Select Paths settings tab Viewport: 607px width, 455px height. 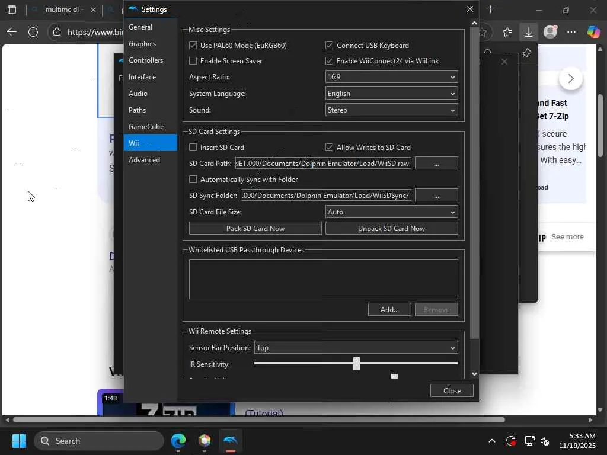click(150, 110)
